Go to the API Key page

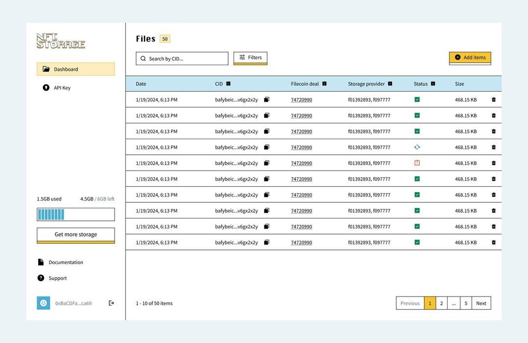pos(62,88)
